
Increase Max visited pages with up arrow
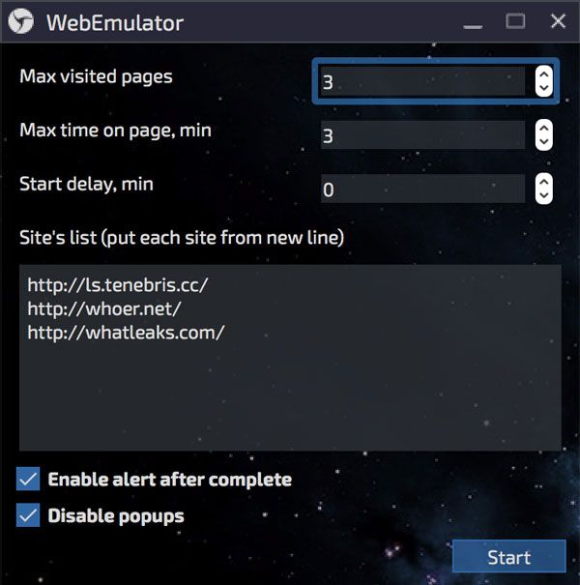(543, 74)
